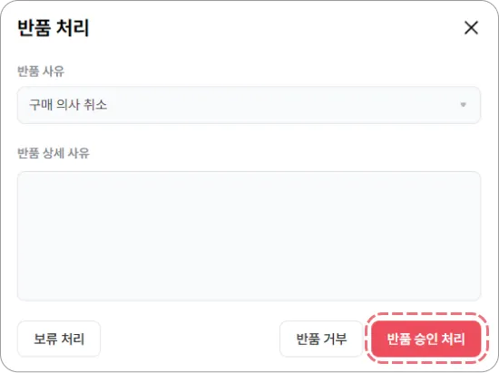Close the 반품 처리 dialog with X
Viewport: 499px width, 373px height.
(x=471, y=28)
